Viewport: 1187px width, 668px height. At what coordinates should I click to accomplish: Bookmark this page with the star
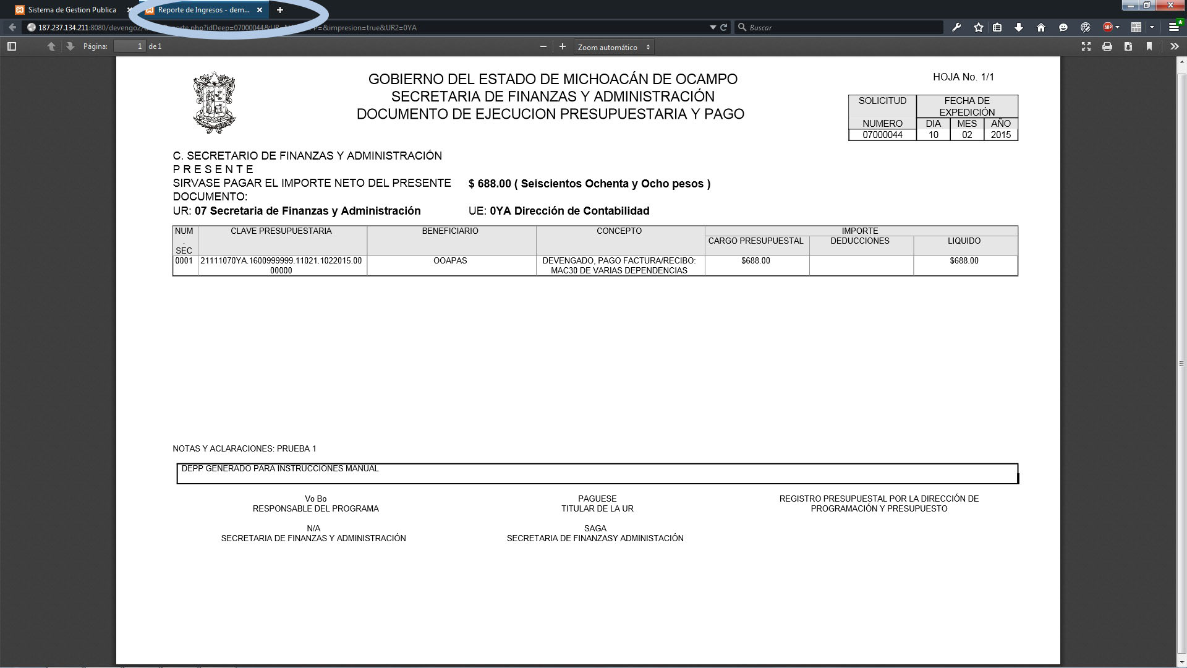(979, 27)
